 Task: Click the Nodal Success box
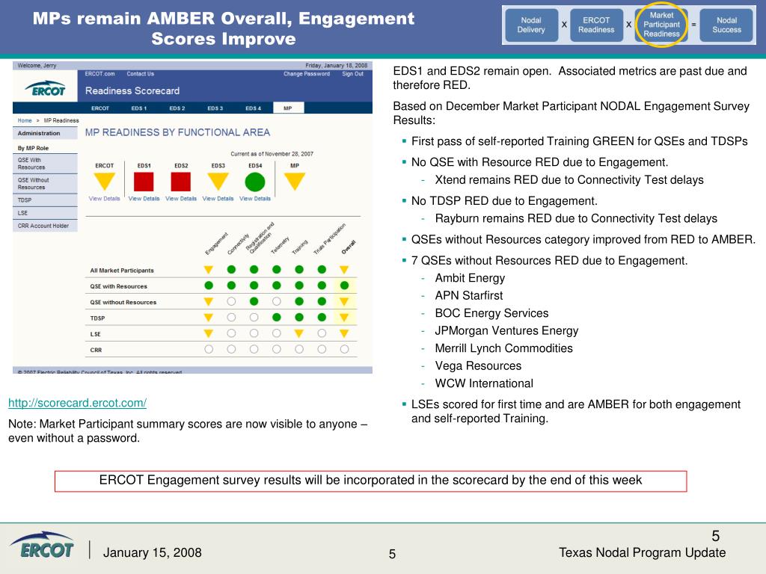point(726,25)
